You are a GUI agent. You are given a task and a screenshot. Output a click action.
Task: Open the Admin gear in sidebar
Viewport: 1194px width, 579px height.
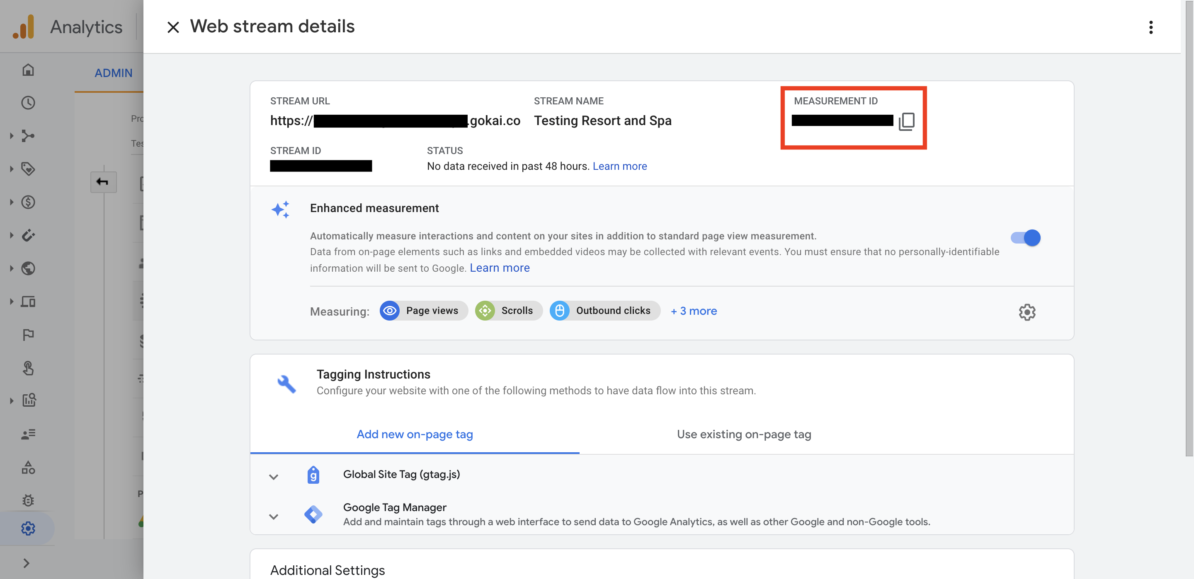click(x=28, y=528)
